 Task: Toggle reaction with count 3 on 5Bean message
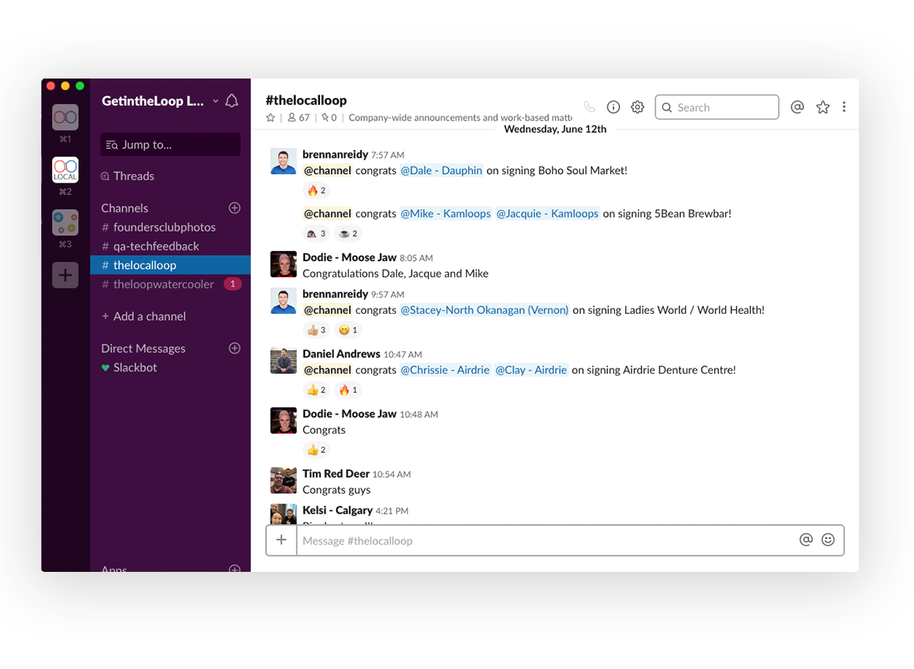(317, 234)
